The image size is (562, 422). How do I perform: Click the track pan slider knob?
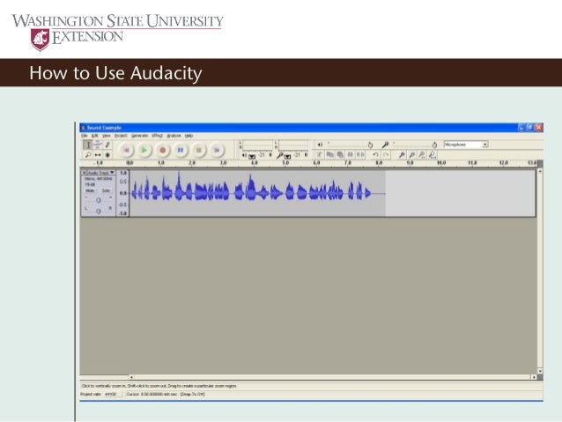[x=98, y=211]
